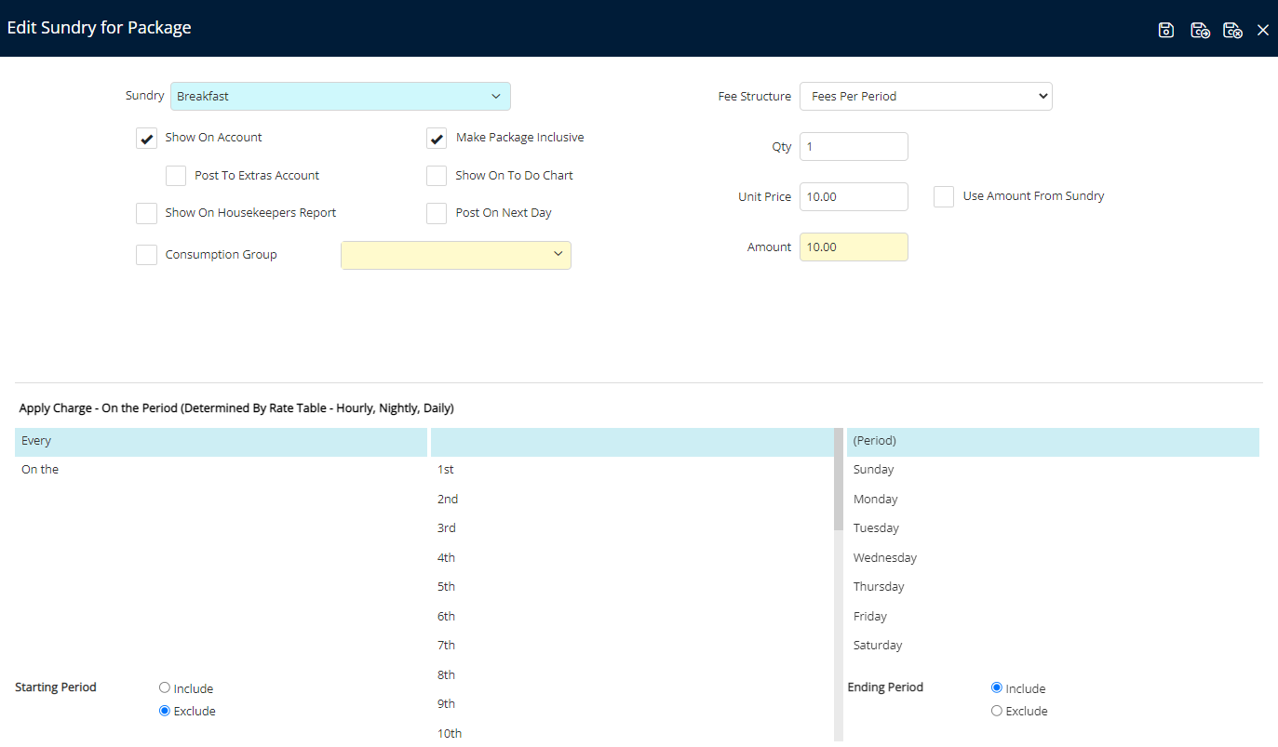Click the ordinal list scrollbar thumb

point(839,479)
